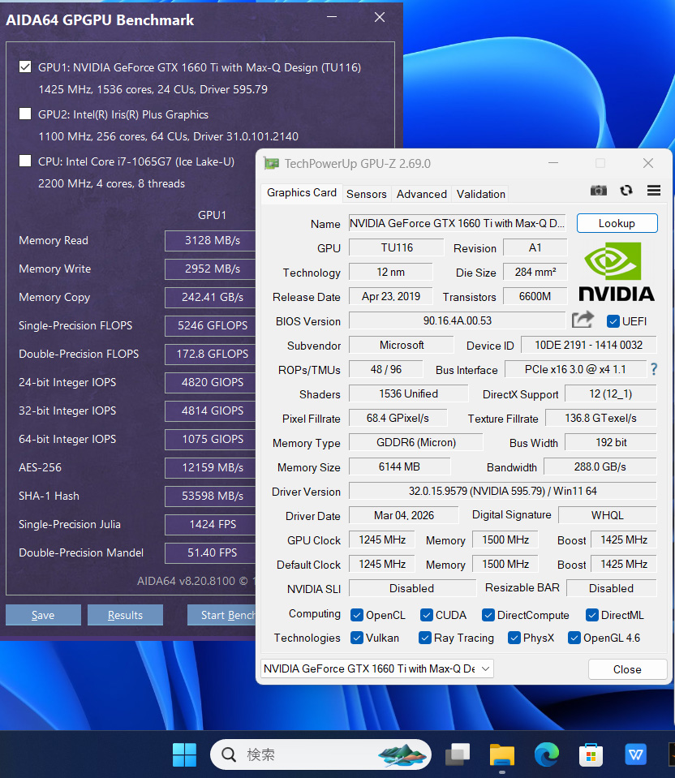The width and height of the screenshot is (675, 778).
Task: Launch Microsoft Edge from the taskbar
Action: point(547,754)
